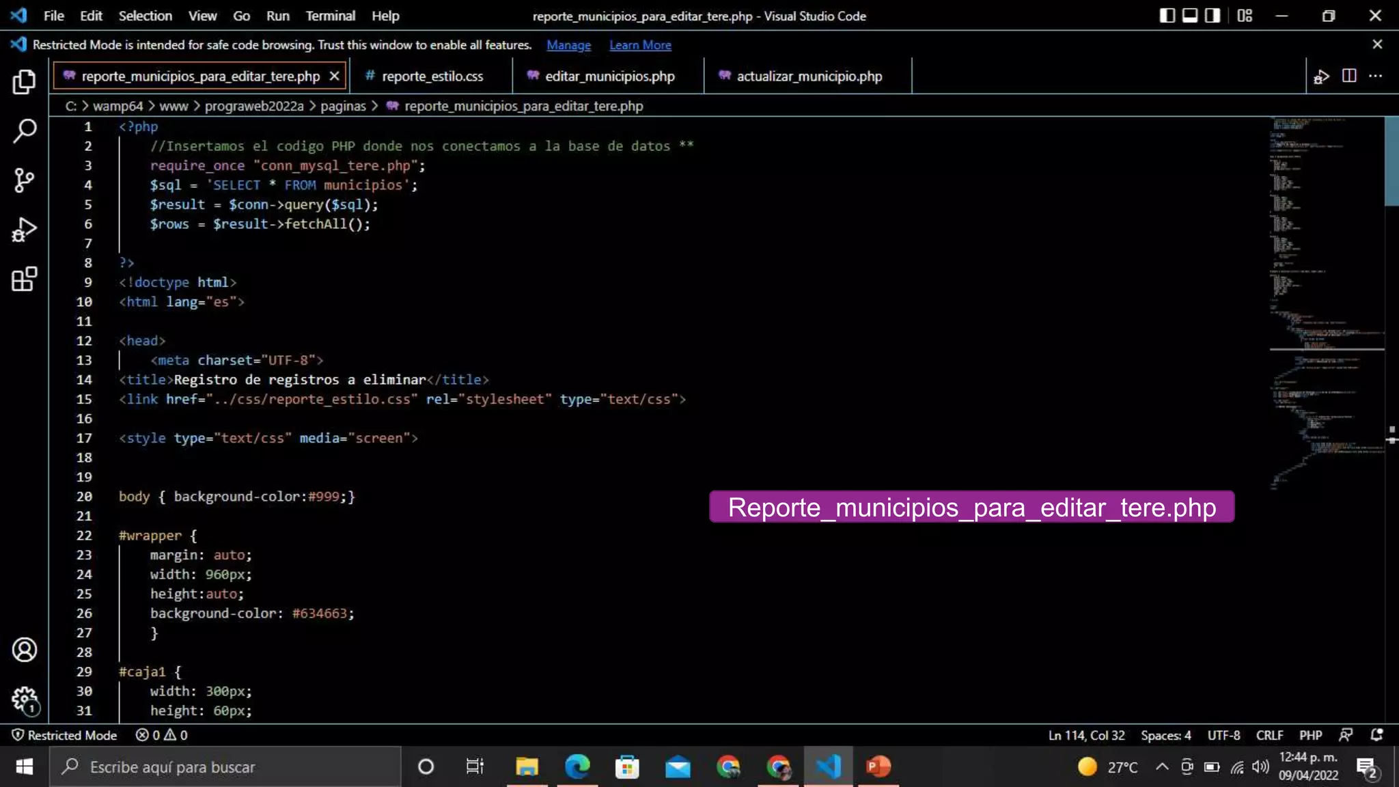Open the Explorer view in activity bar
This screenshot has height=787, width=1399.
tap(24, 82)
